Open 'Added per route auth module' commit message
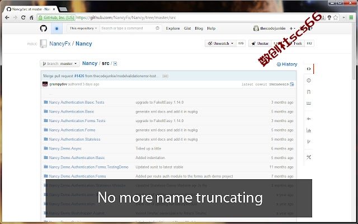 (184, 176)
